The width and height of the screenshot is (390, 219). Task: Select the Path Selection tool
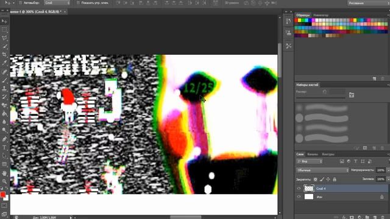click(x=4, y=156)
